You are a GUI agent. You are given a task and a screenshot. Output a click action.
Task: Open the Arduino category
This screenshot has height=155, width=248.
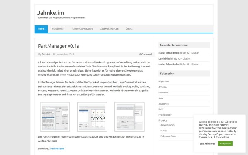click(162, 87)
